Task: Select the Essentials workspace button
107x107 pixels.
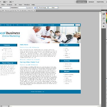Action: point(82,2)
